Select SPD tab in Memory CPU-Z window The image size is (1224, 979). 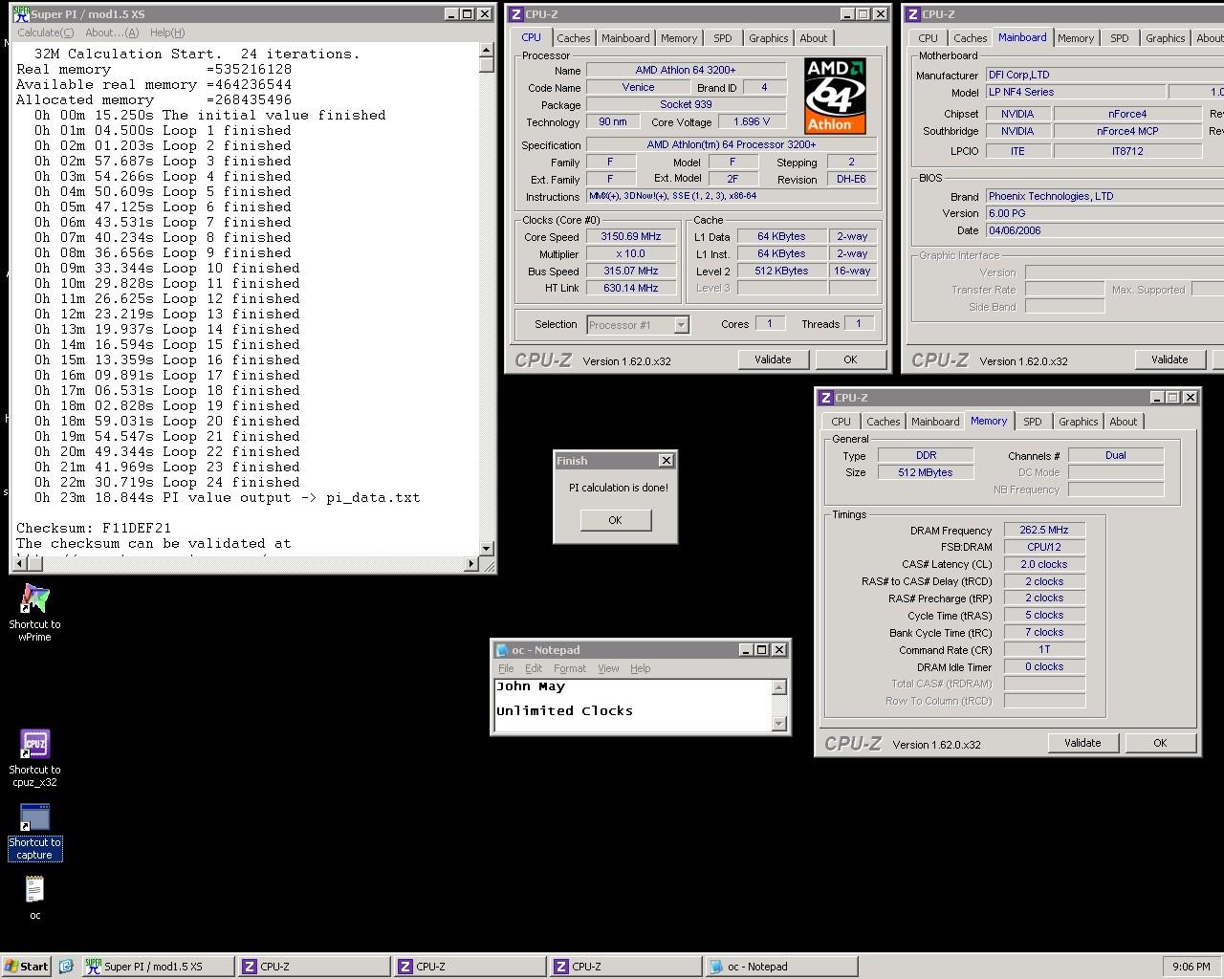[x=1033, y=422]
